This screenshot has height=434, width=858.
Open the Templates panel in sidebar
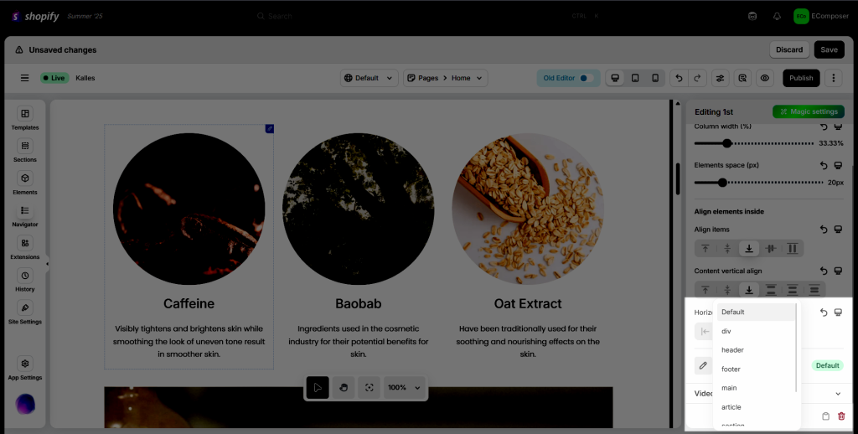tap(24, 118)
